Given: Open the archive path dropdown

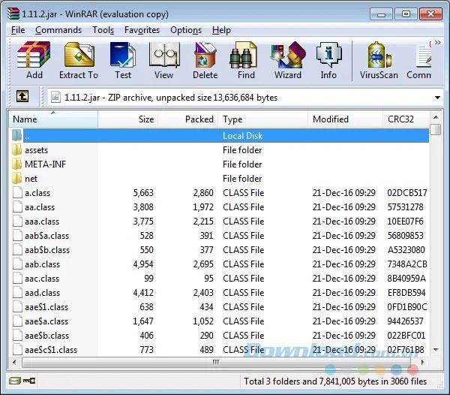Looking at the screenshot, I should (437, 98).
